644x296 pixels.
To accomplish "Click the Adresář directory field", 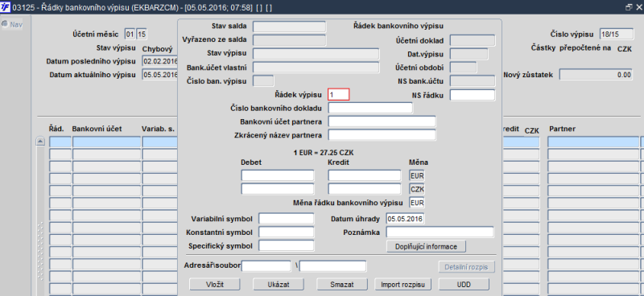I will tap(266, 266).
